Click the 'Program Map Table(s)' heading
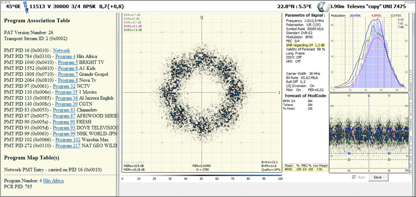The image size is (416, 197). [x=32, y=158]
